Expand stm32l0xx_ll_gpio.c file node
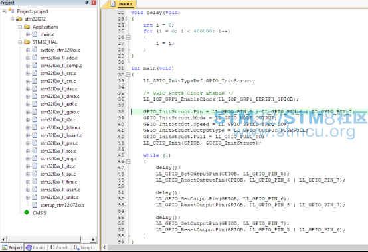 [28, 112]
